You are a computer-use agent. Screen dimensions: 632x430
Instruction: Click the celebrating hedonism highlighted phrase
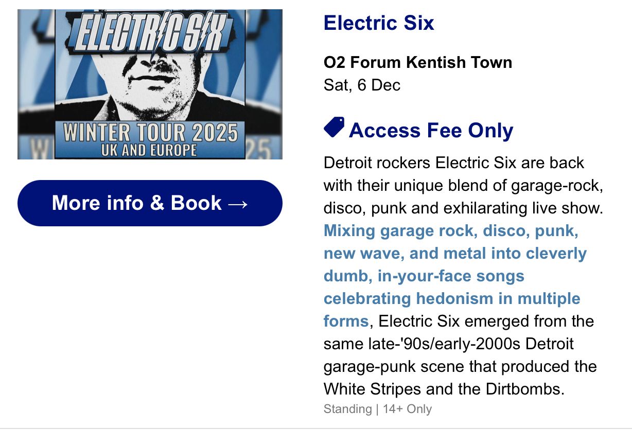click(451, 299)
